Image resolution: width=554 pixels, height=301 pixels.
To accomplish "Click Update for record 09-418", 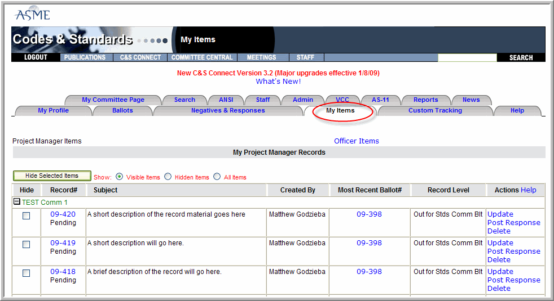I will pyautogui.click(x=500, y=271).
